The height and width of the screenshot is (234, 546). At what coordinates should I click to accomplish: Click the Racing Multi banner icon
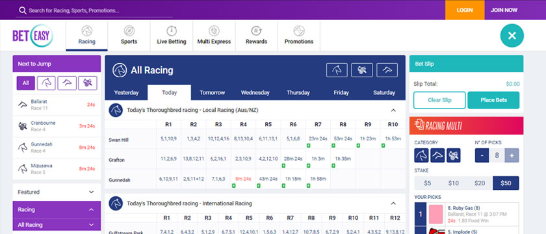coord(419,125)
